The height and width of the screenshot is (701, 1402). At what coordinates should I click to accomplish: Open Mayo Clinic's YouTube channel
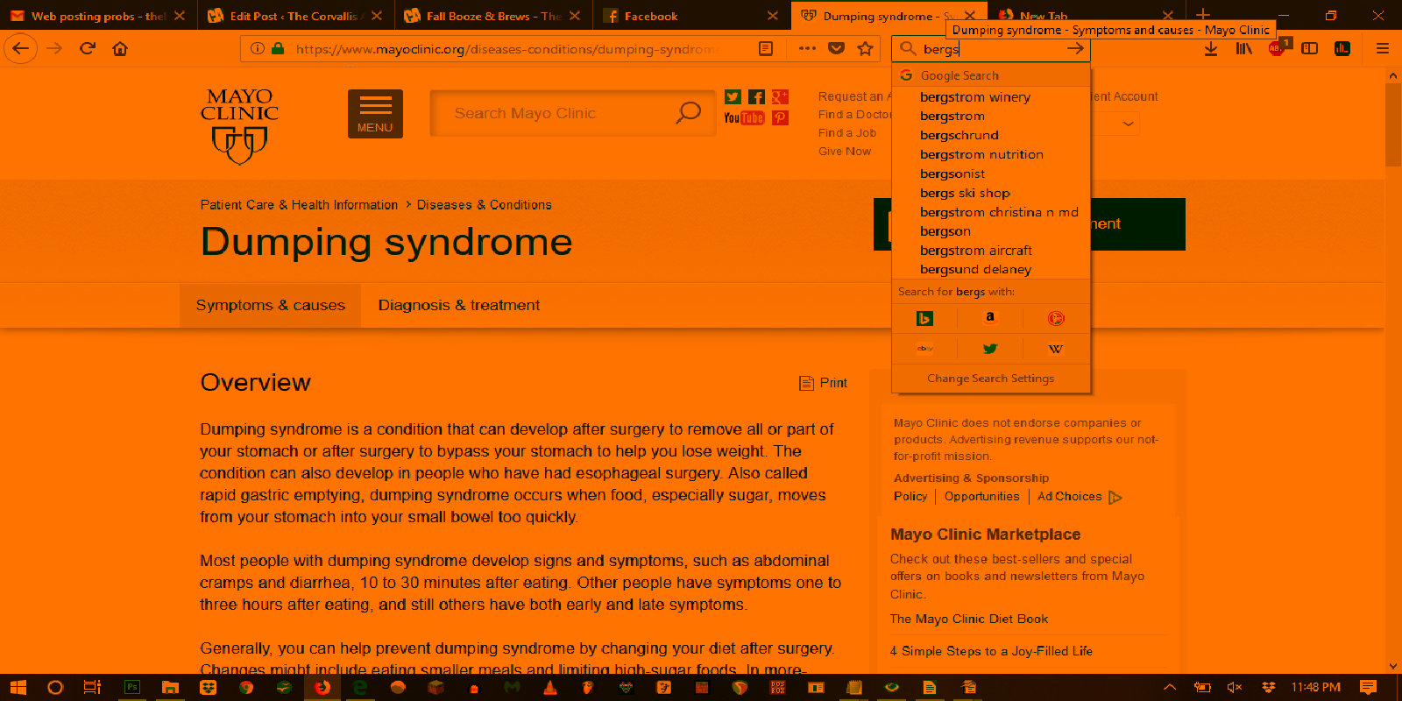click(744, 118)
